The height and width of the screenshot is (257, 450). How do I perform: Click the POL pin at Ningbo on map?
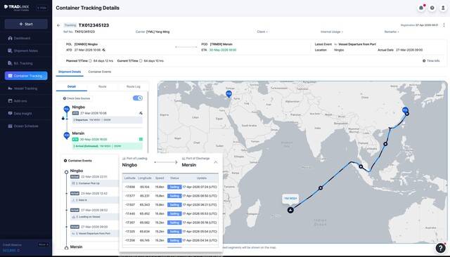pyautogui.click(x=405, y=110)
